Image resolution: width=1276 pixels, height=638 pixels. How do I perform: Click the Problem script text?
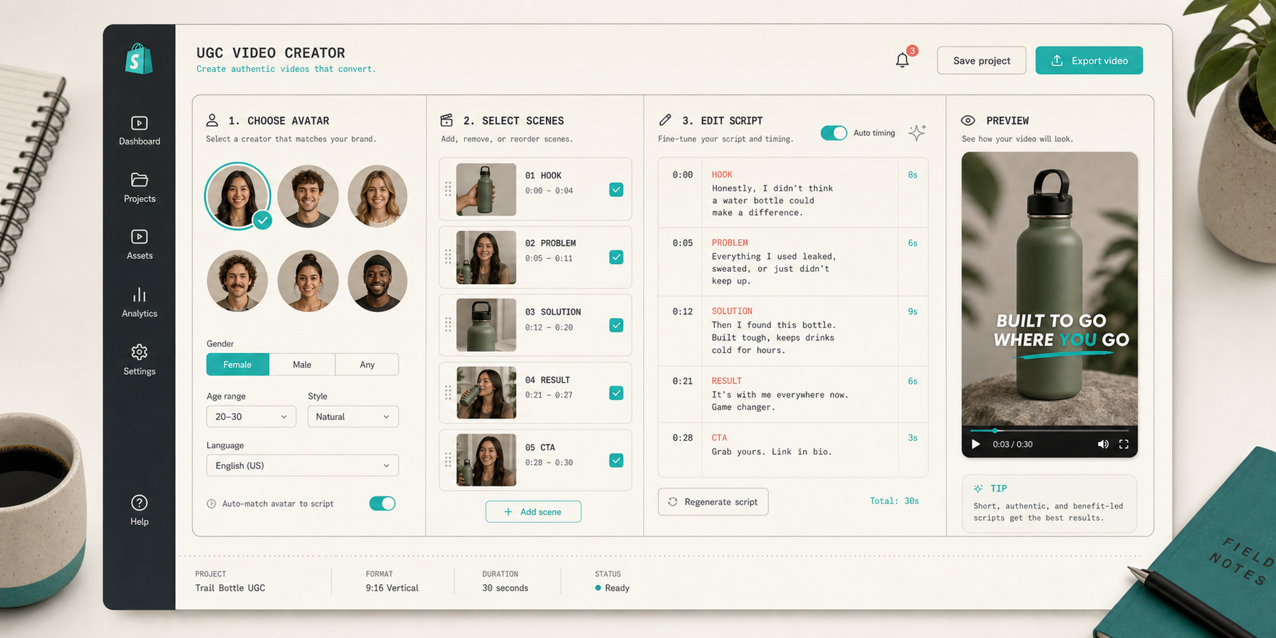[x=774, y=269]
